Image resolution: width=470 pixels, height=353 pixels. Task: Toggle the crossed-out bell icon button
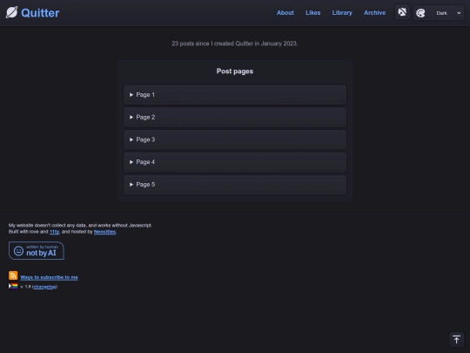(402, 12)
